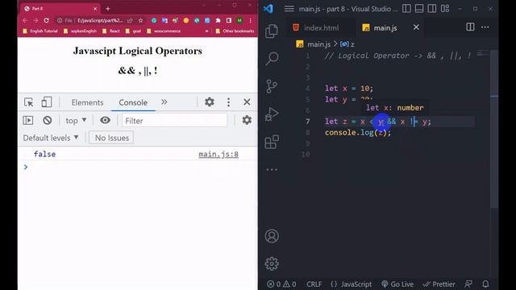The height and width of the screenshot is (290, 516).
Task: Bookmark this page with the star
Action: tap(140, 20)
